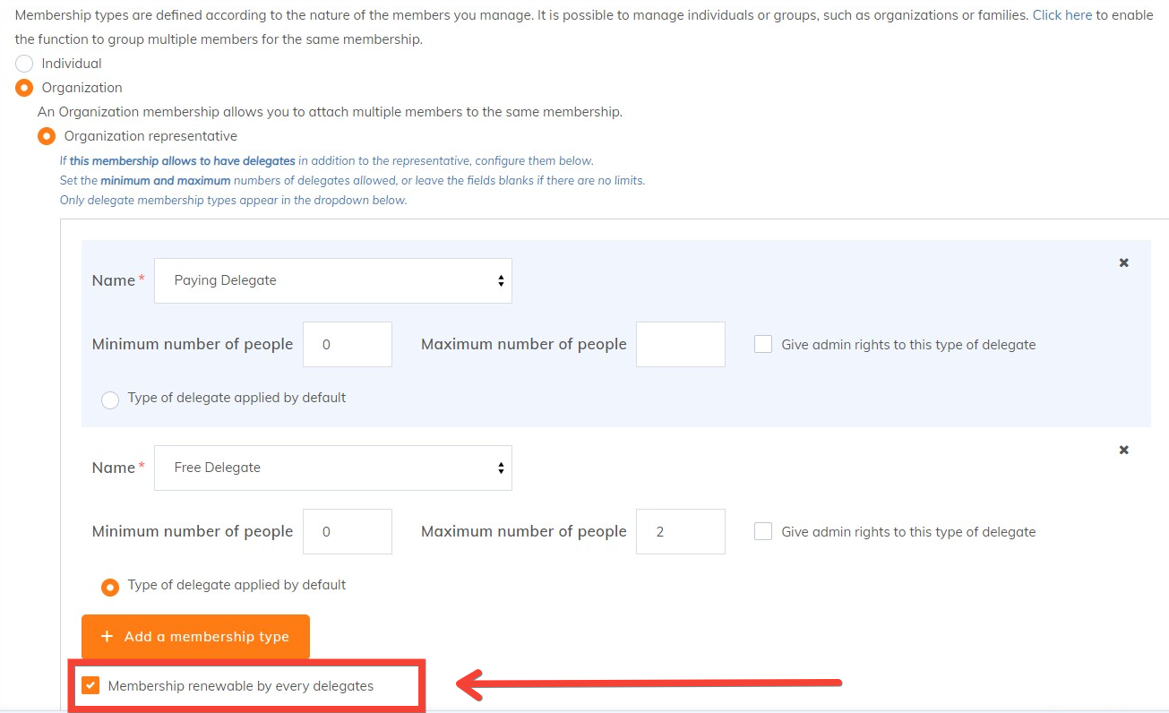Select the Individual radio option
The image size is (1169, 713).
click(25, 64)
